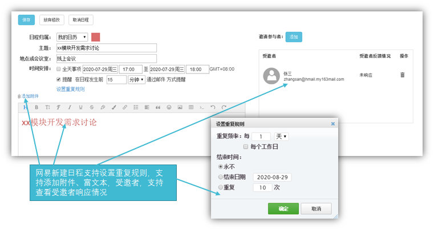Open the 设置重复规则 link
The width and height of the screenshot is (434, 230).
pos(70,89)
